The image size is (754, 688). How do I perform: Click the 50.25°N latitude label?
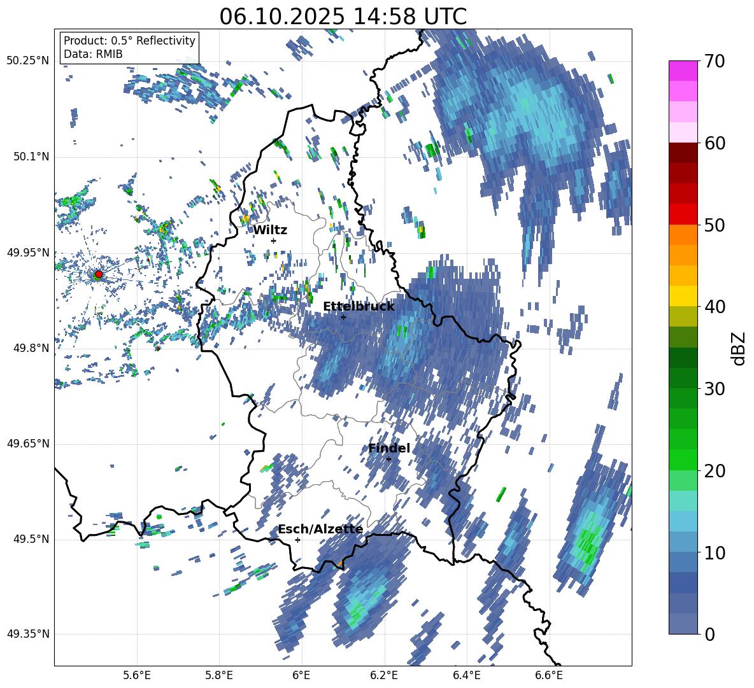click(28, 61)
